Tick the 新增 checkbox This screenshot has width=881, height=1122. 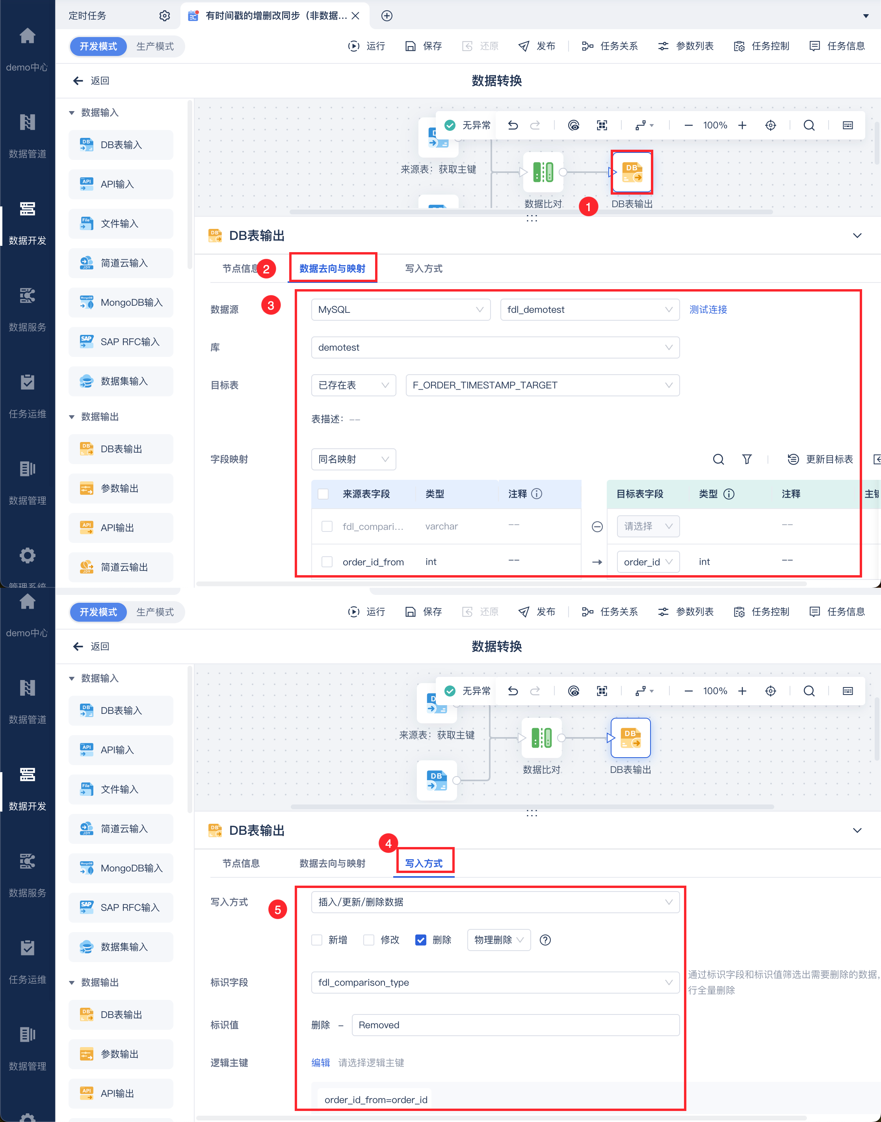click(x=317, y=940)
